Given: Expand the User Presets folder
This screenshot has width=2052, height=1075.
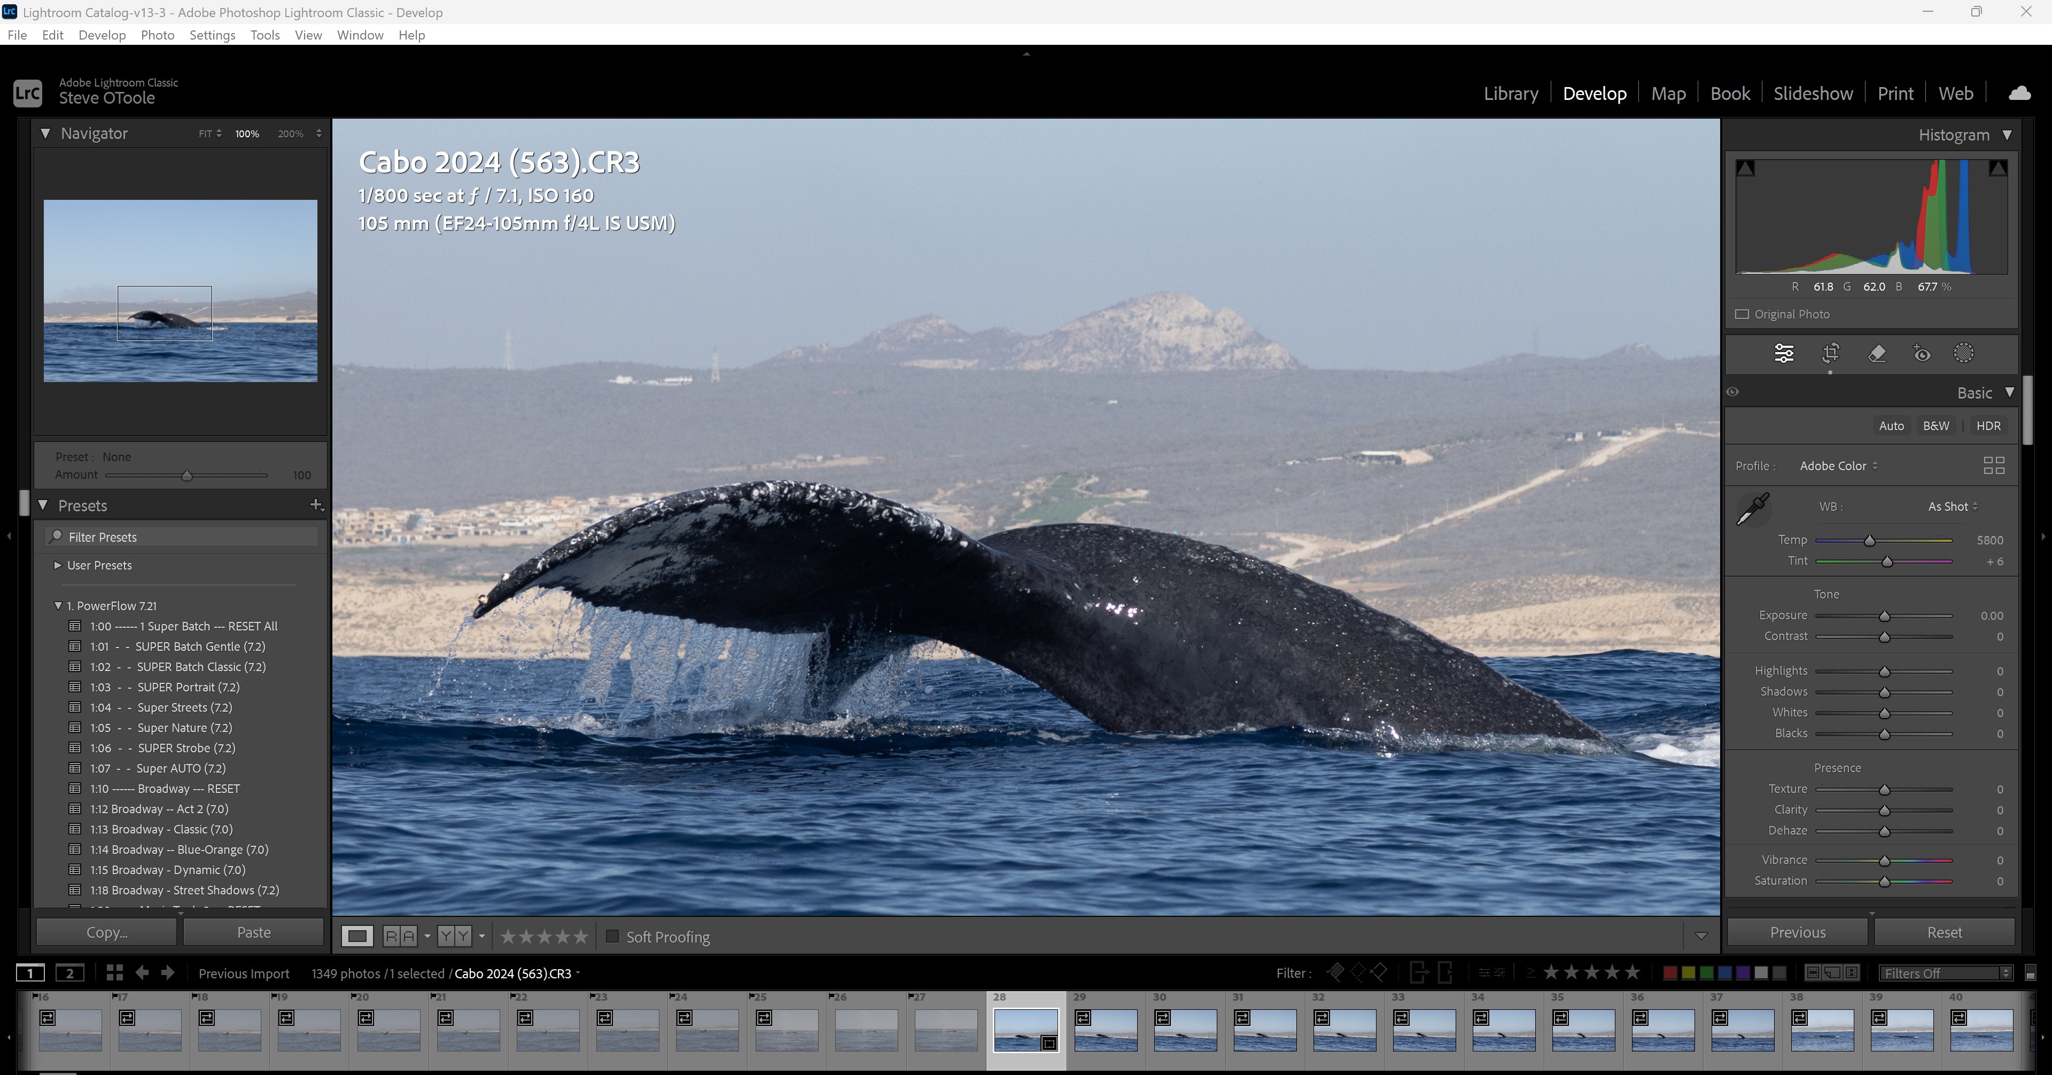Looking at the screenshot, I should pyautogui.click(x=57, y=565).
